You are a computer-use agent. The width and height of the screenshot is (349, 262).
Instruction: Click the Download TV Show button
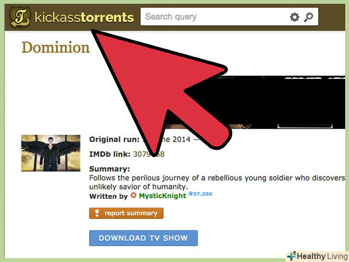[x=143, y=238]
